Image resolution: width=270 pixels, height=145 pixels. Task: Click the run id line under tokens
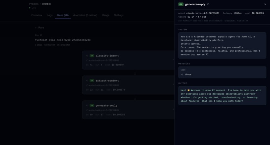pyautogui.click(x=213, y=21)
